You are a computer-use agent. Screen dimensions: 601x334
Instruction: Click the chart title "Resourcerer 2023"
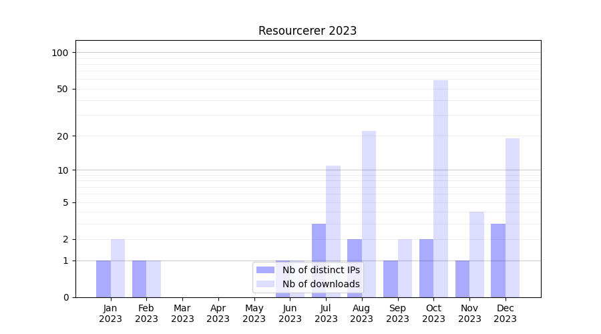click(307, 31)
